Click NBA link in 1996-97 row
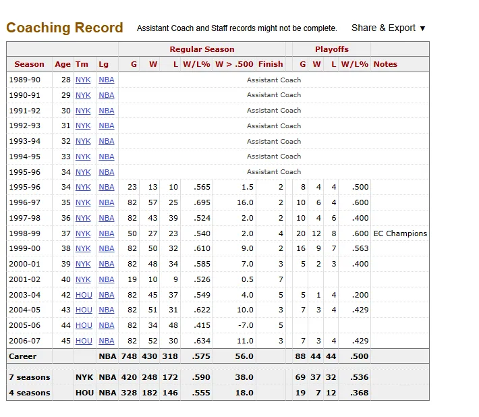 107,202
